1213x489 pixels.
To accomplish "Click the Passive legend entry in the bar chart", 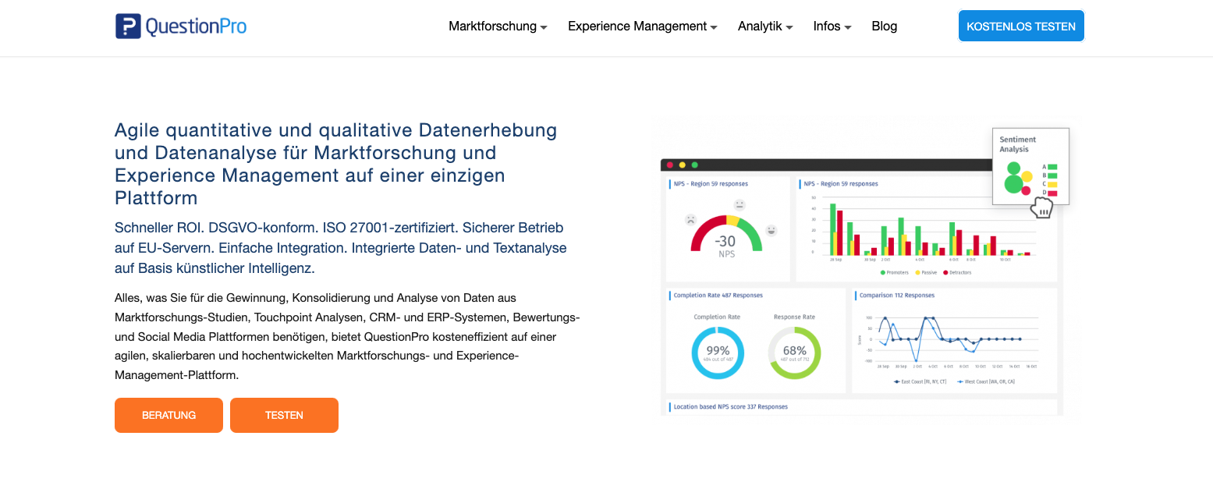I will click(x=926, y=273).
